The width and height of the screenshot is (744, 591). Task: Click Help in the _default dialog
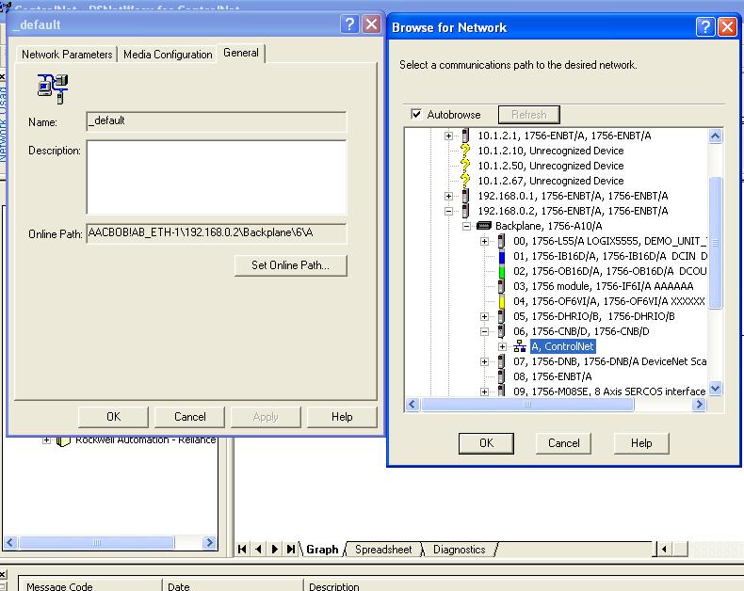point(342,417)
